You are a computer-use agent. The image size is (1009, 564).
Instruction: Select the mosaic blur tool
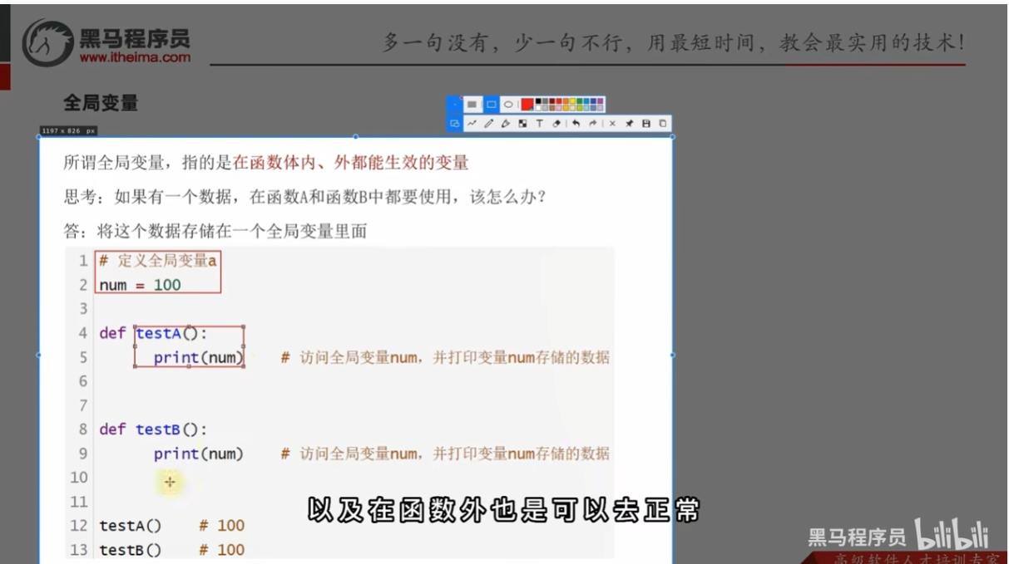click(x=522, y=123)
